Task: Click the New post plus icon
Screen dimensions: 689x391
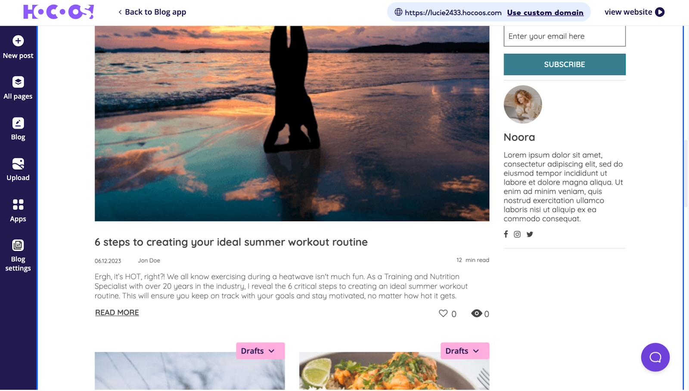Action: click(x=18, y=41)
